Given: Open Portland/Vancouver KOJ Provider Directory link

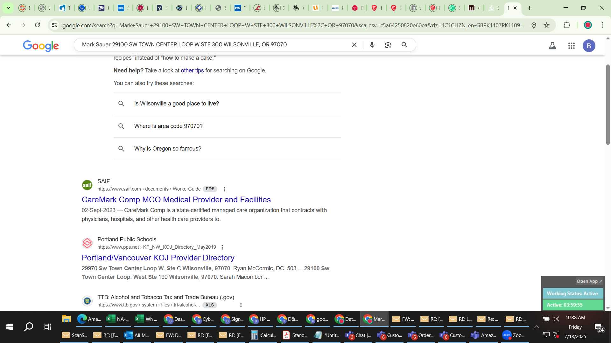Looking at the screenshot, I should tap(158, 258).
